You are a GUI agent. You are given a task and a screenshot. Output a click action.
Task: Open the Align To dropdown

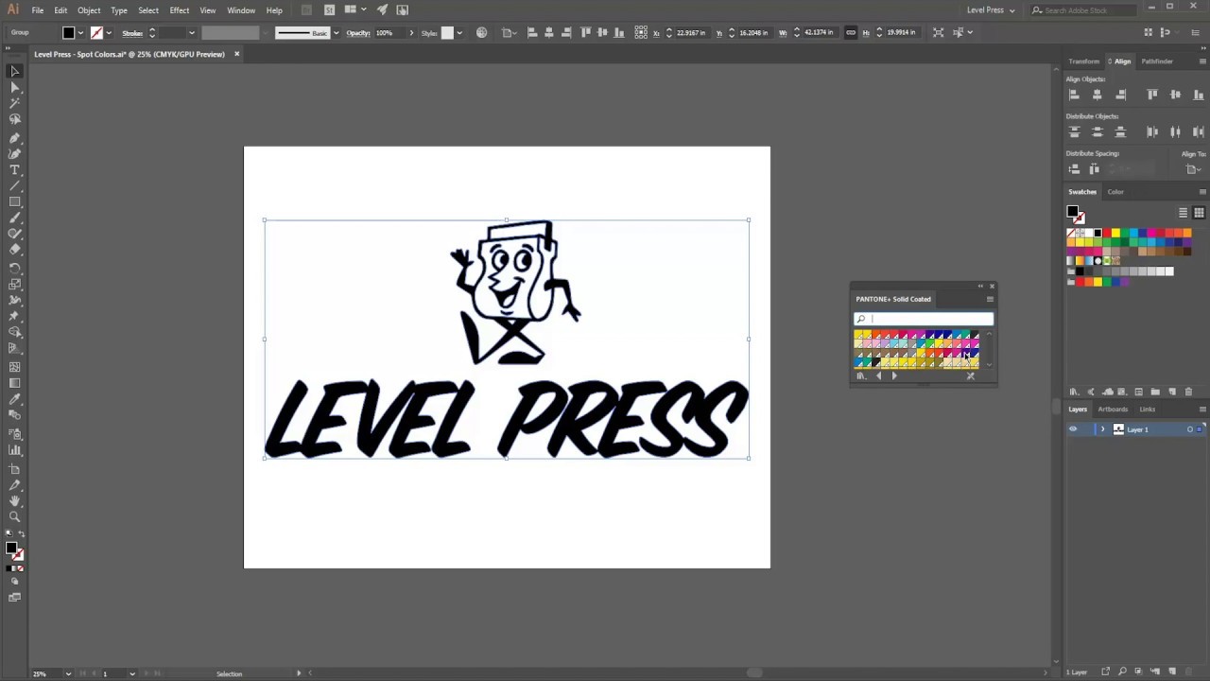click(x=1194, y=169)
